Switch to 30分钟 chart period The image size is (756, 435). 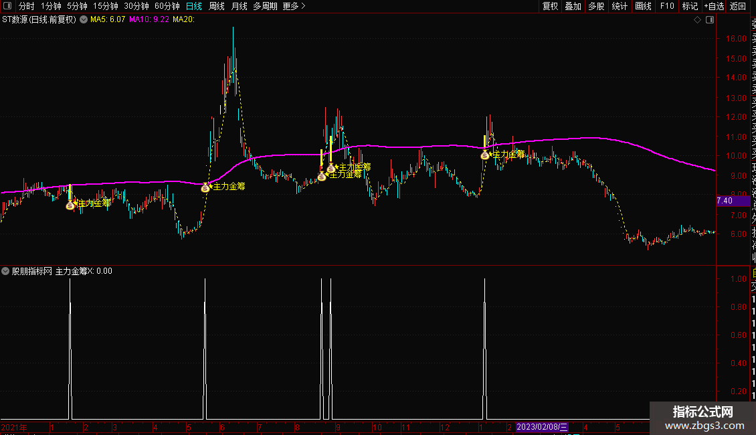136,6
